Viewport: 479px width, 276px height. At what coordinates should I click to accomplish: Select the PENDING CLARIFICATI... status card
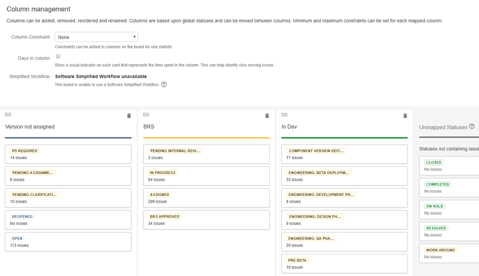(x=68, y=198)
